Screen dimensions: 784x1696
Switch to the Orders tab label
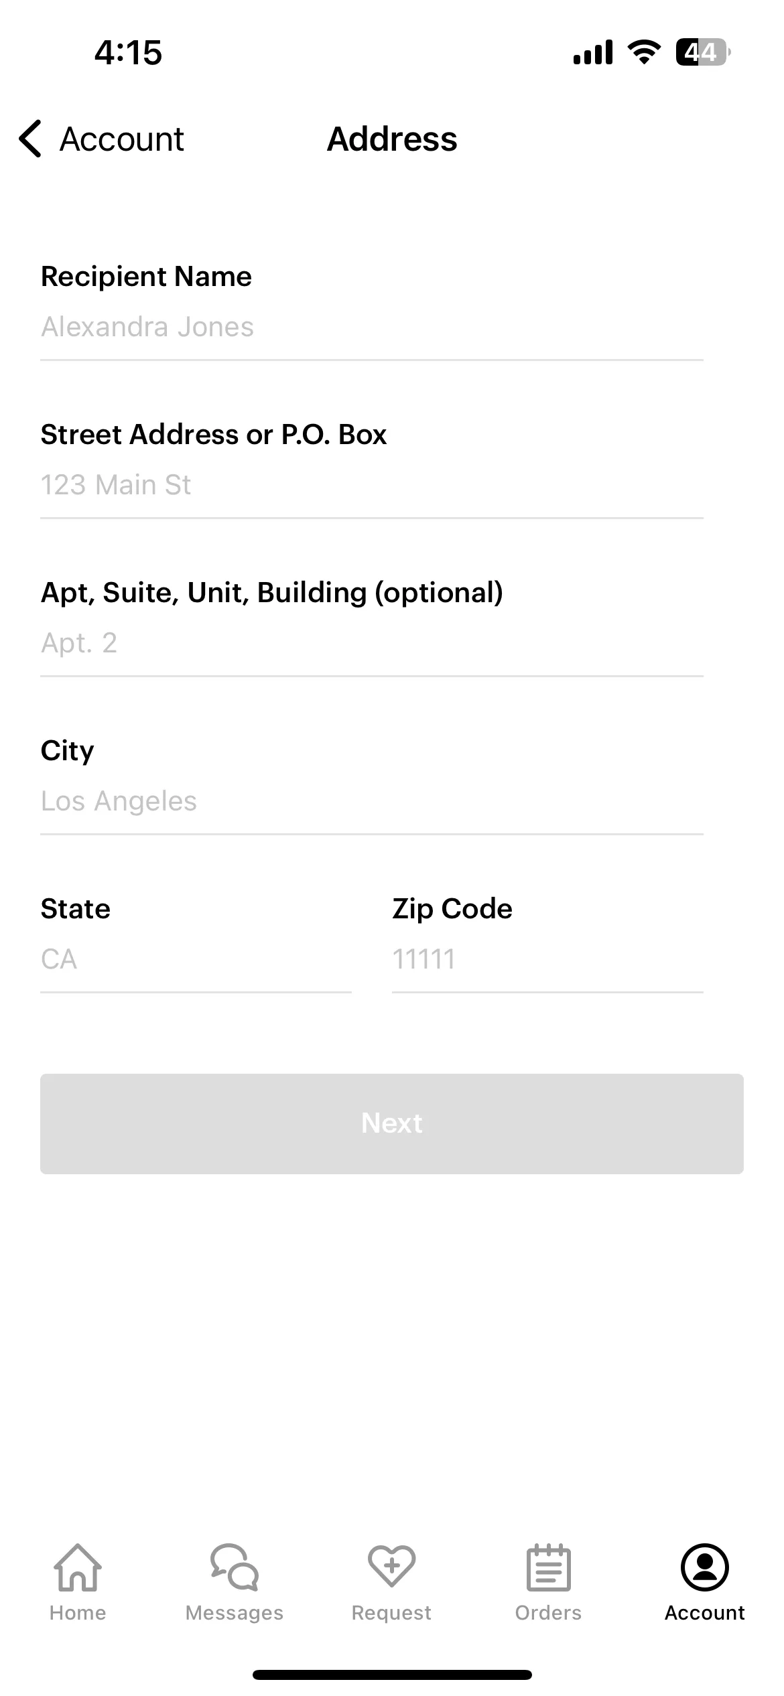pos(549,1613)
